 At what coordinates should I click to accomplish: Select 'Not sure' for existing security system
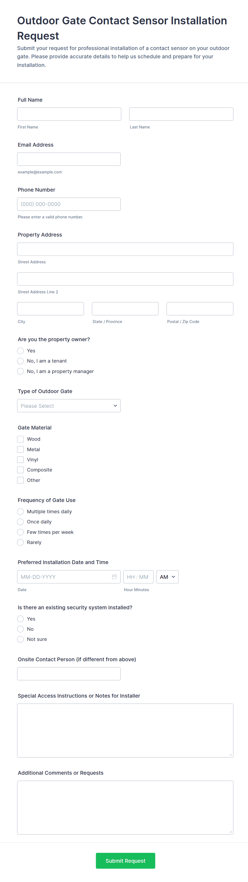pyautogui.click(x=21, y=639)
